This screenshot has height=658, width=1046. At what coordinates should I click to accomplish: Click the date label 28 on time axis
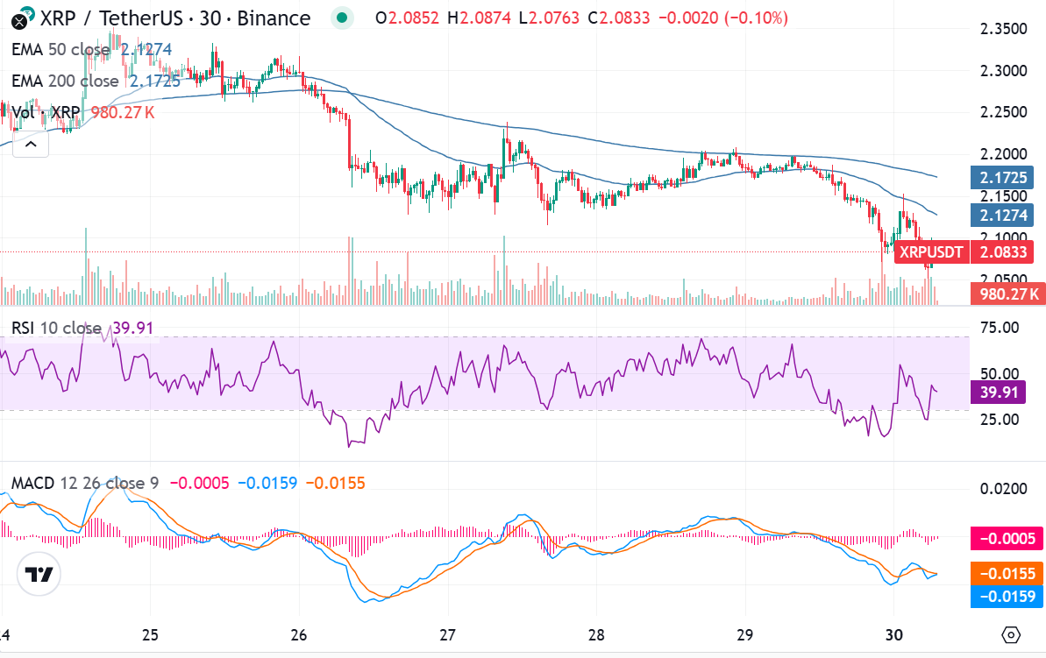pos(596,634)
